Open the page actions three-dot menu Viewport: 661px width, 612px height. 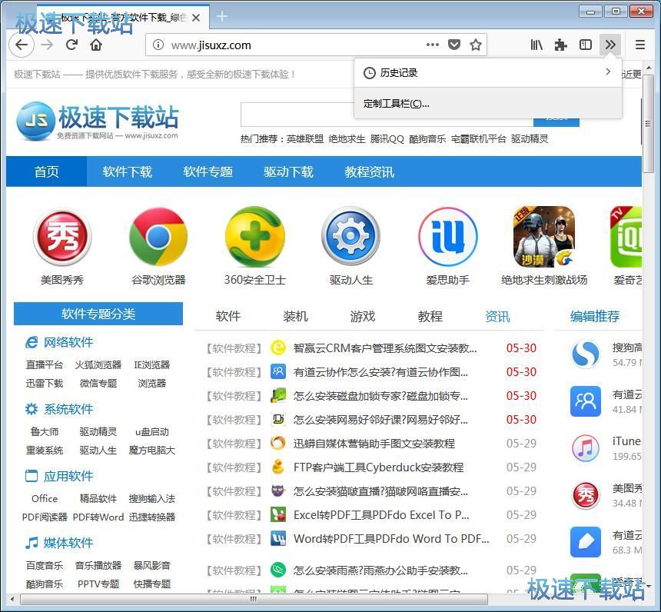(433, 45)
